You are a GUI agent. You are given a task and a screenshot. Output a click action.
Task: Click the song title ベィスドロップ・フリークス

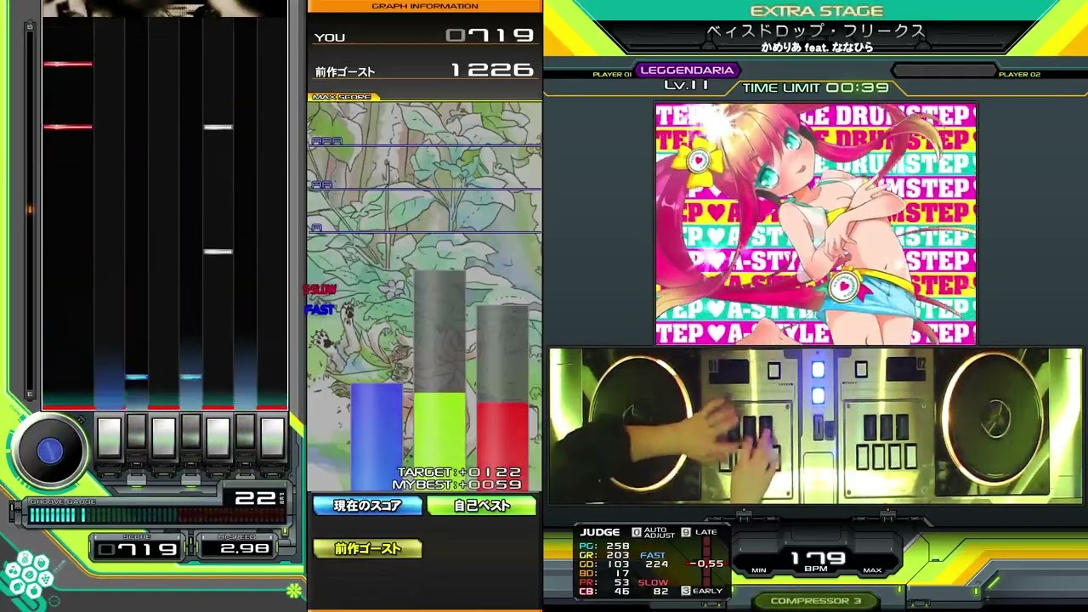[x=816, y=31]
